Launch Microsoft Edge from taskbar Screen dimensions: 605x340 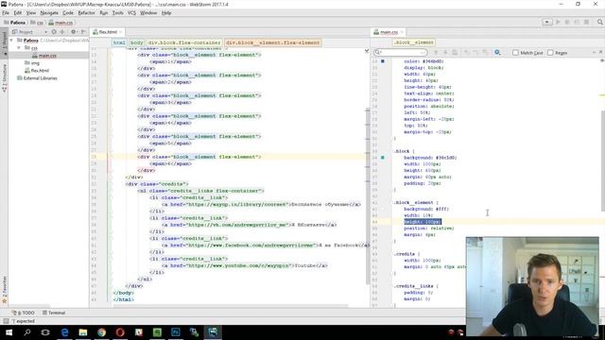tap(64, 332)
